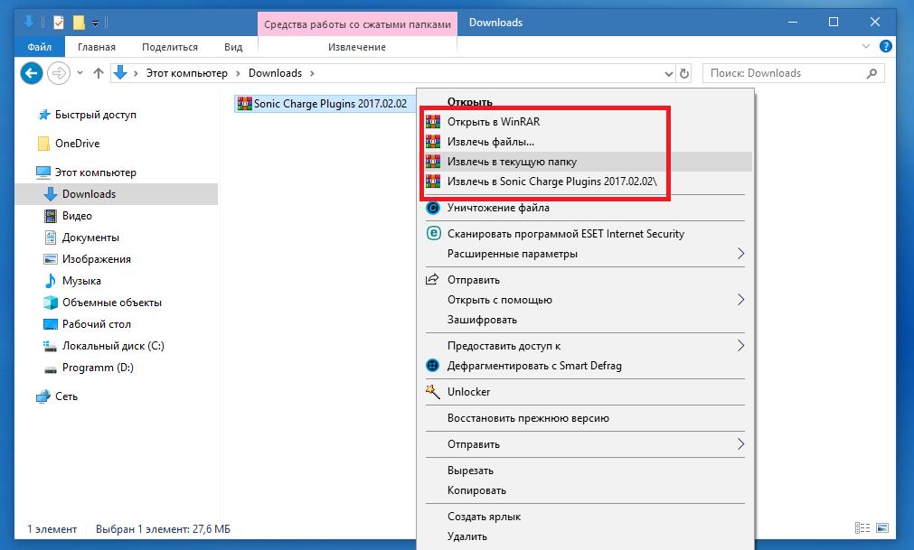Refresh the Downloads folder view

coord(684,73)
